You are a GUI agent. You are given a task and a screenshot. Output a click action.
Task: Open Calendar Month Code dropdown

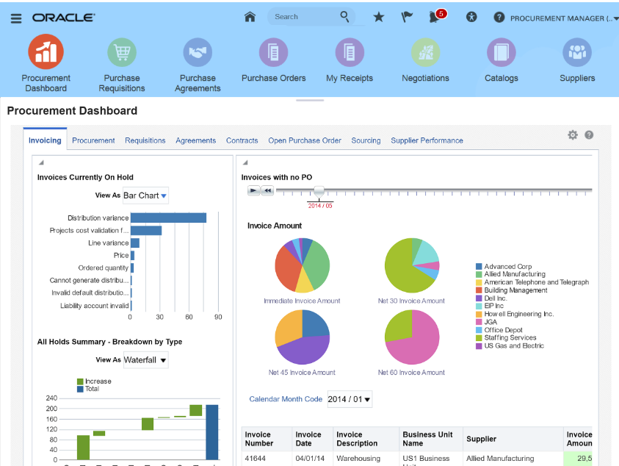pyautogui.click(x=350, y=399)
